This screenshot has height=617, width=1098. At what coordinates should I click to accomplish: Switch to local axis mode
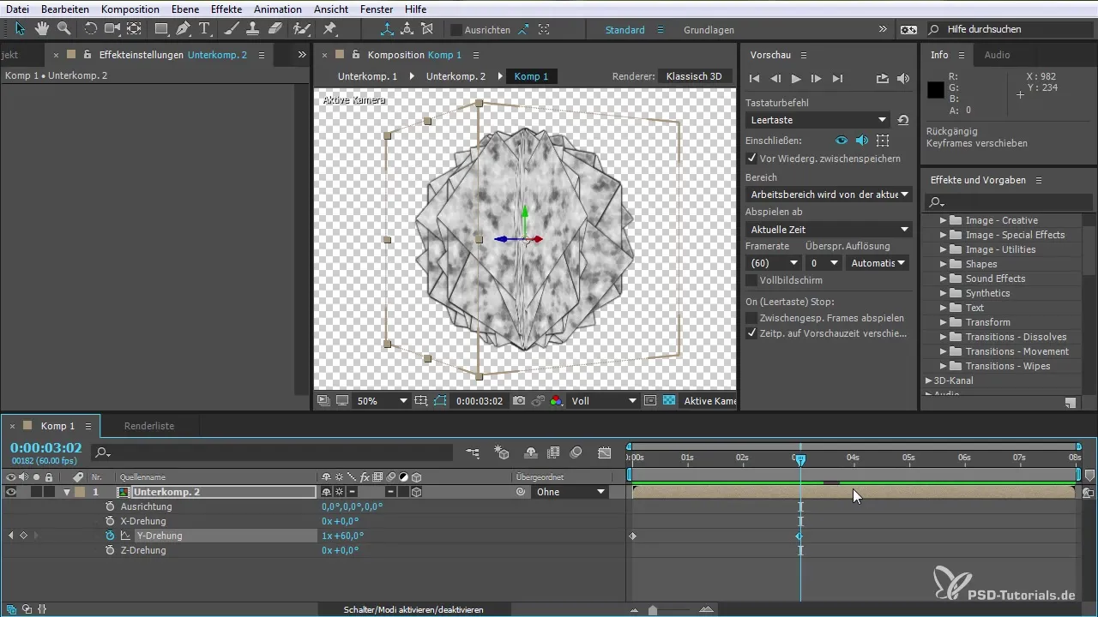[x=386, y=29]
